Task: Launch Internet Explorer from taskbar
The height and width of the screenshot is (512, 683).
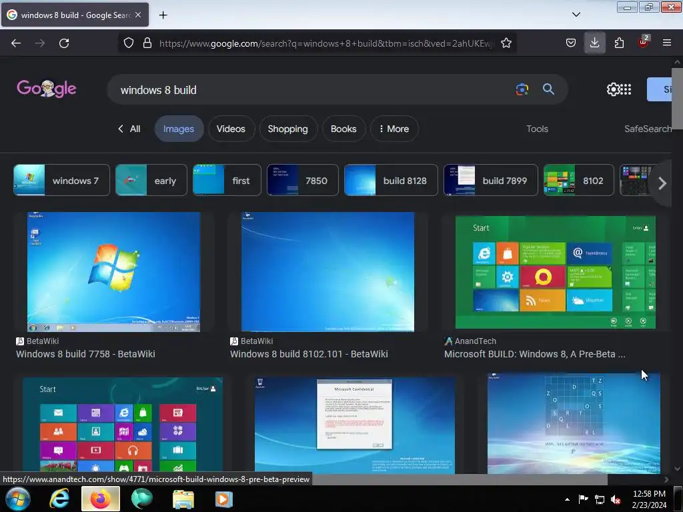Action: (x=59, y=499)
